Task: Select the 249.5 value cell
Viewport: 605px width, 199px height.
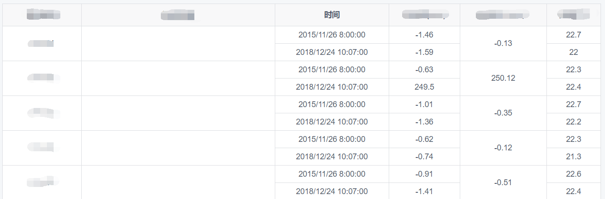Action: click(424, 87)
